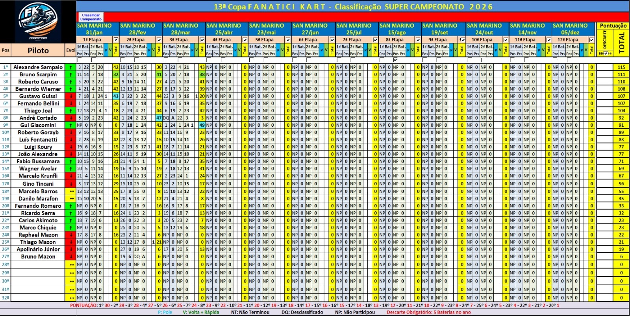
Task: Click green up arrow for Alexandre Sampaio
Action: tap(71, 67)
